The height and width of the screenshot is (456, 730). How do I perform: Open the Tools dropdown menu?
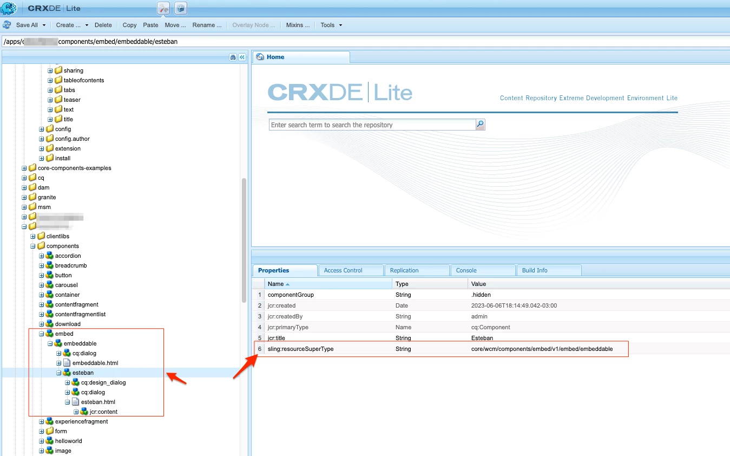tap(331, 25)
